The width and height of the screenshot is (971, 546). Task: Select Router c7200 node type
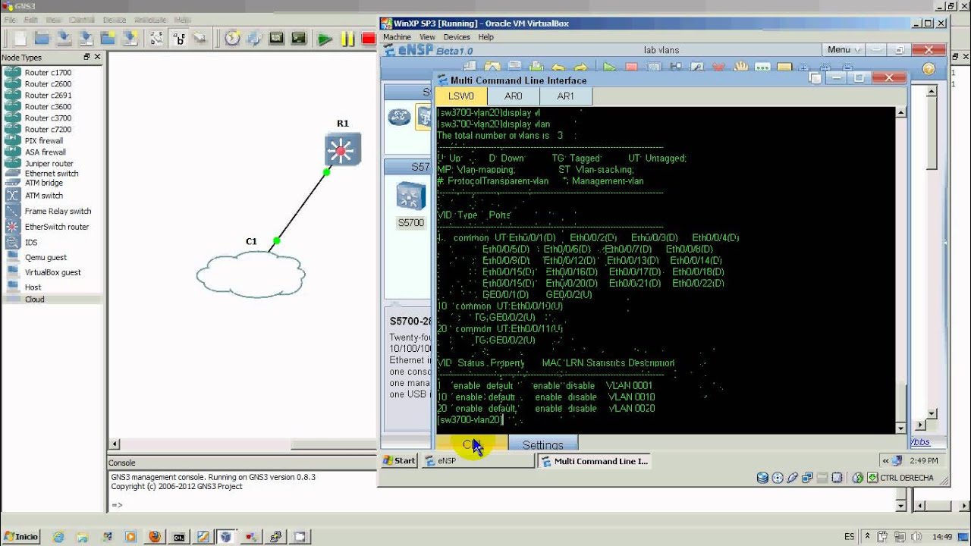[x=47, y=130]
